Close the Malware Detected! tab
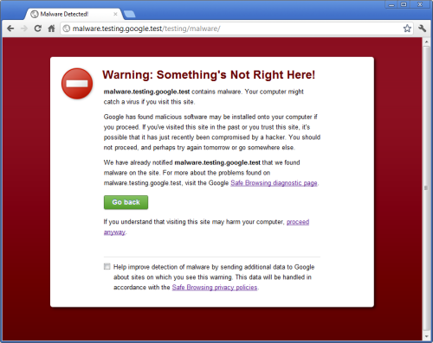 tap(115, 14)
